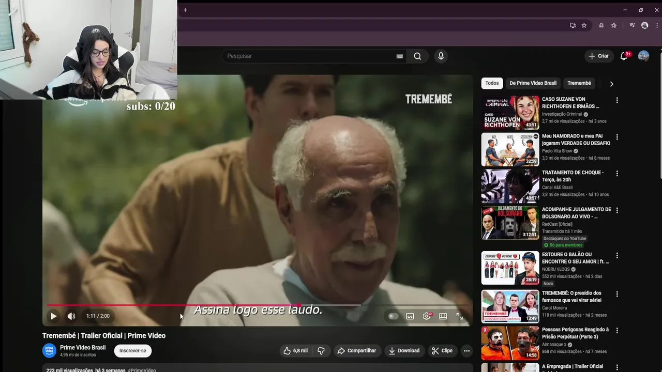This screenshot has height=372, width=662.
Task: Like the video (6,8 mil)
Action: (x=295, y=350)
